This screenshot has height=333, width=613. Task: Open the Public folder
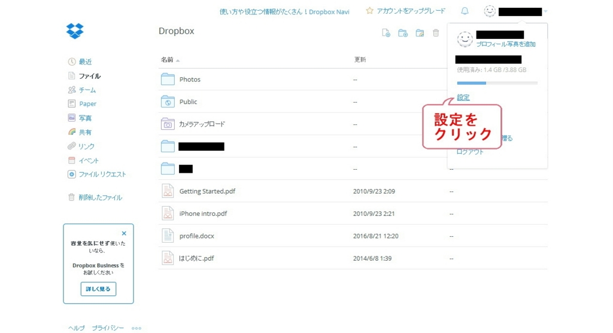tap(188, 102)
